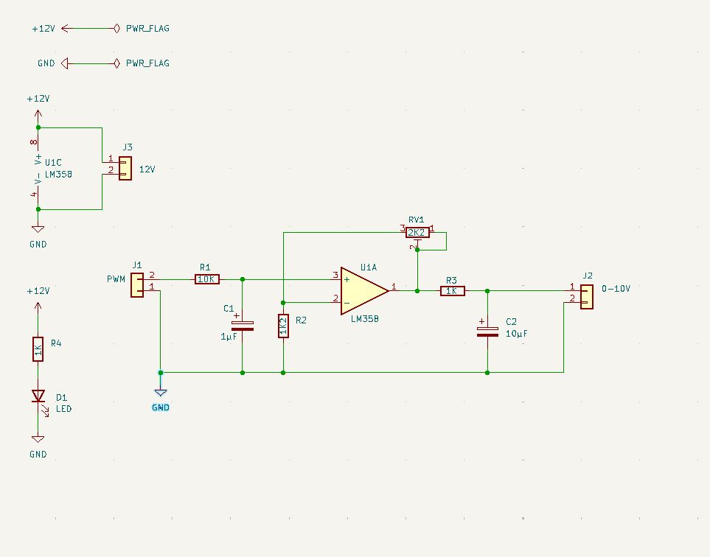
Task: Click the 12V label next to J3
Action: 147,169
